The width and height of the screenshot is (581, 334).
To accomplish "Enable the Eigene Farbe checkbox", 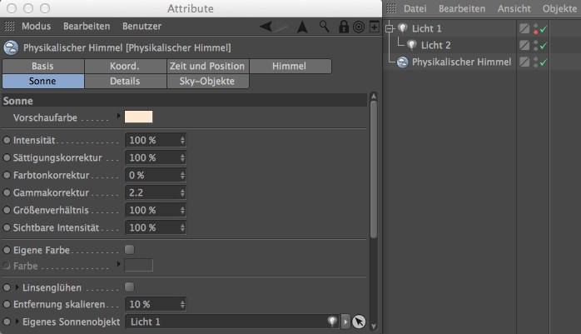I will click(129, 249).
